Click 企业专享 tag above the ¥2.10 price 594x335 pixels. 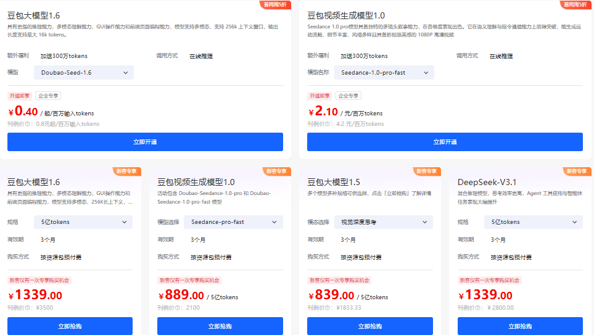click(348, 96)
